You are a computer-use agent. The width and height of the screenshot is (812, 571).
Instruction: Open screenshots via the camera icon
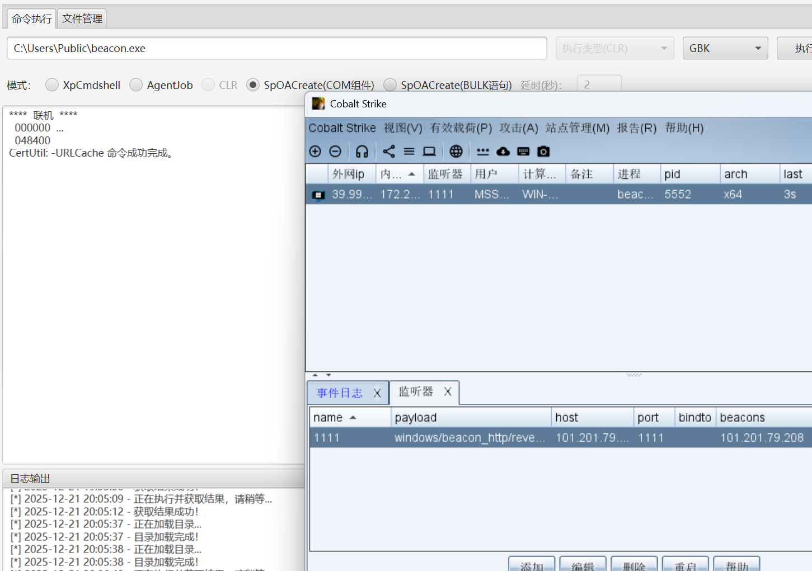543,152
